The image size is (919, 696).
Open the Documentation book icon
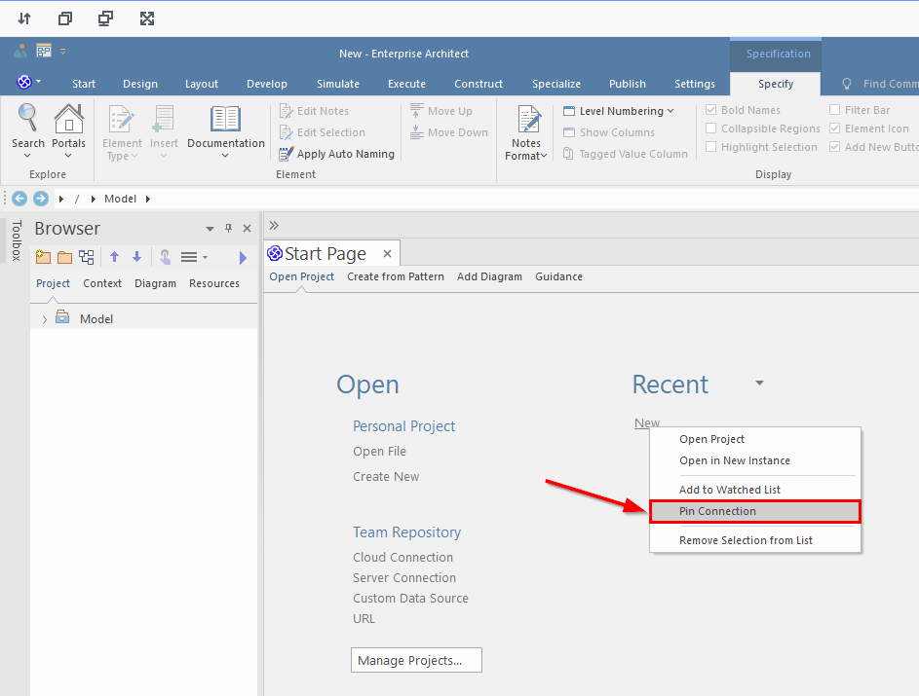225,118
